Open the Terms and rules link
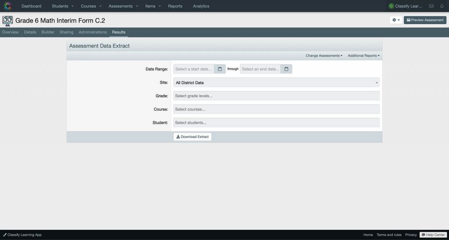 389,235
